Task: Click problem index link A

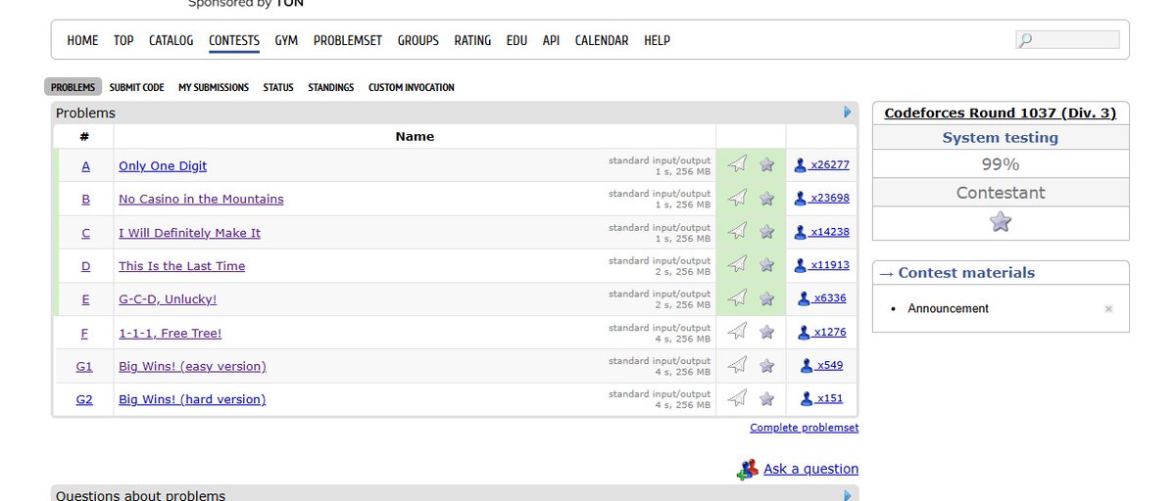Action: click(x=85, y=166)
